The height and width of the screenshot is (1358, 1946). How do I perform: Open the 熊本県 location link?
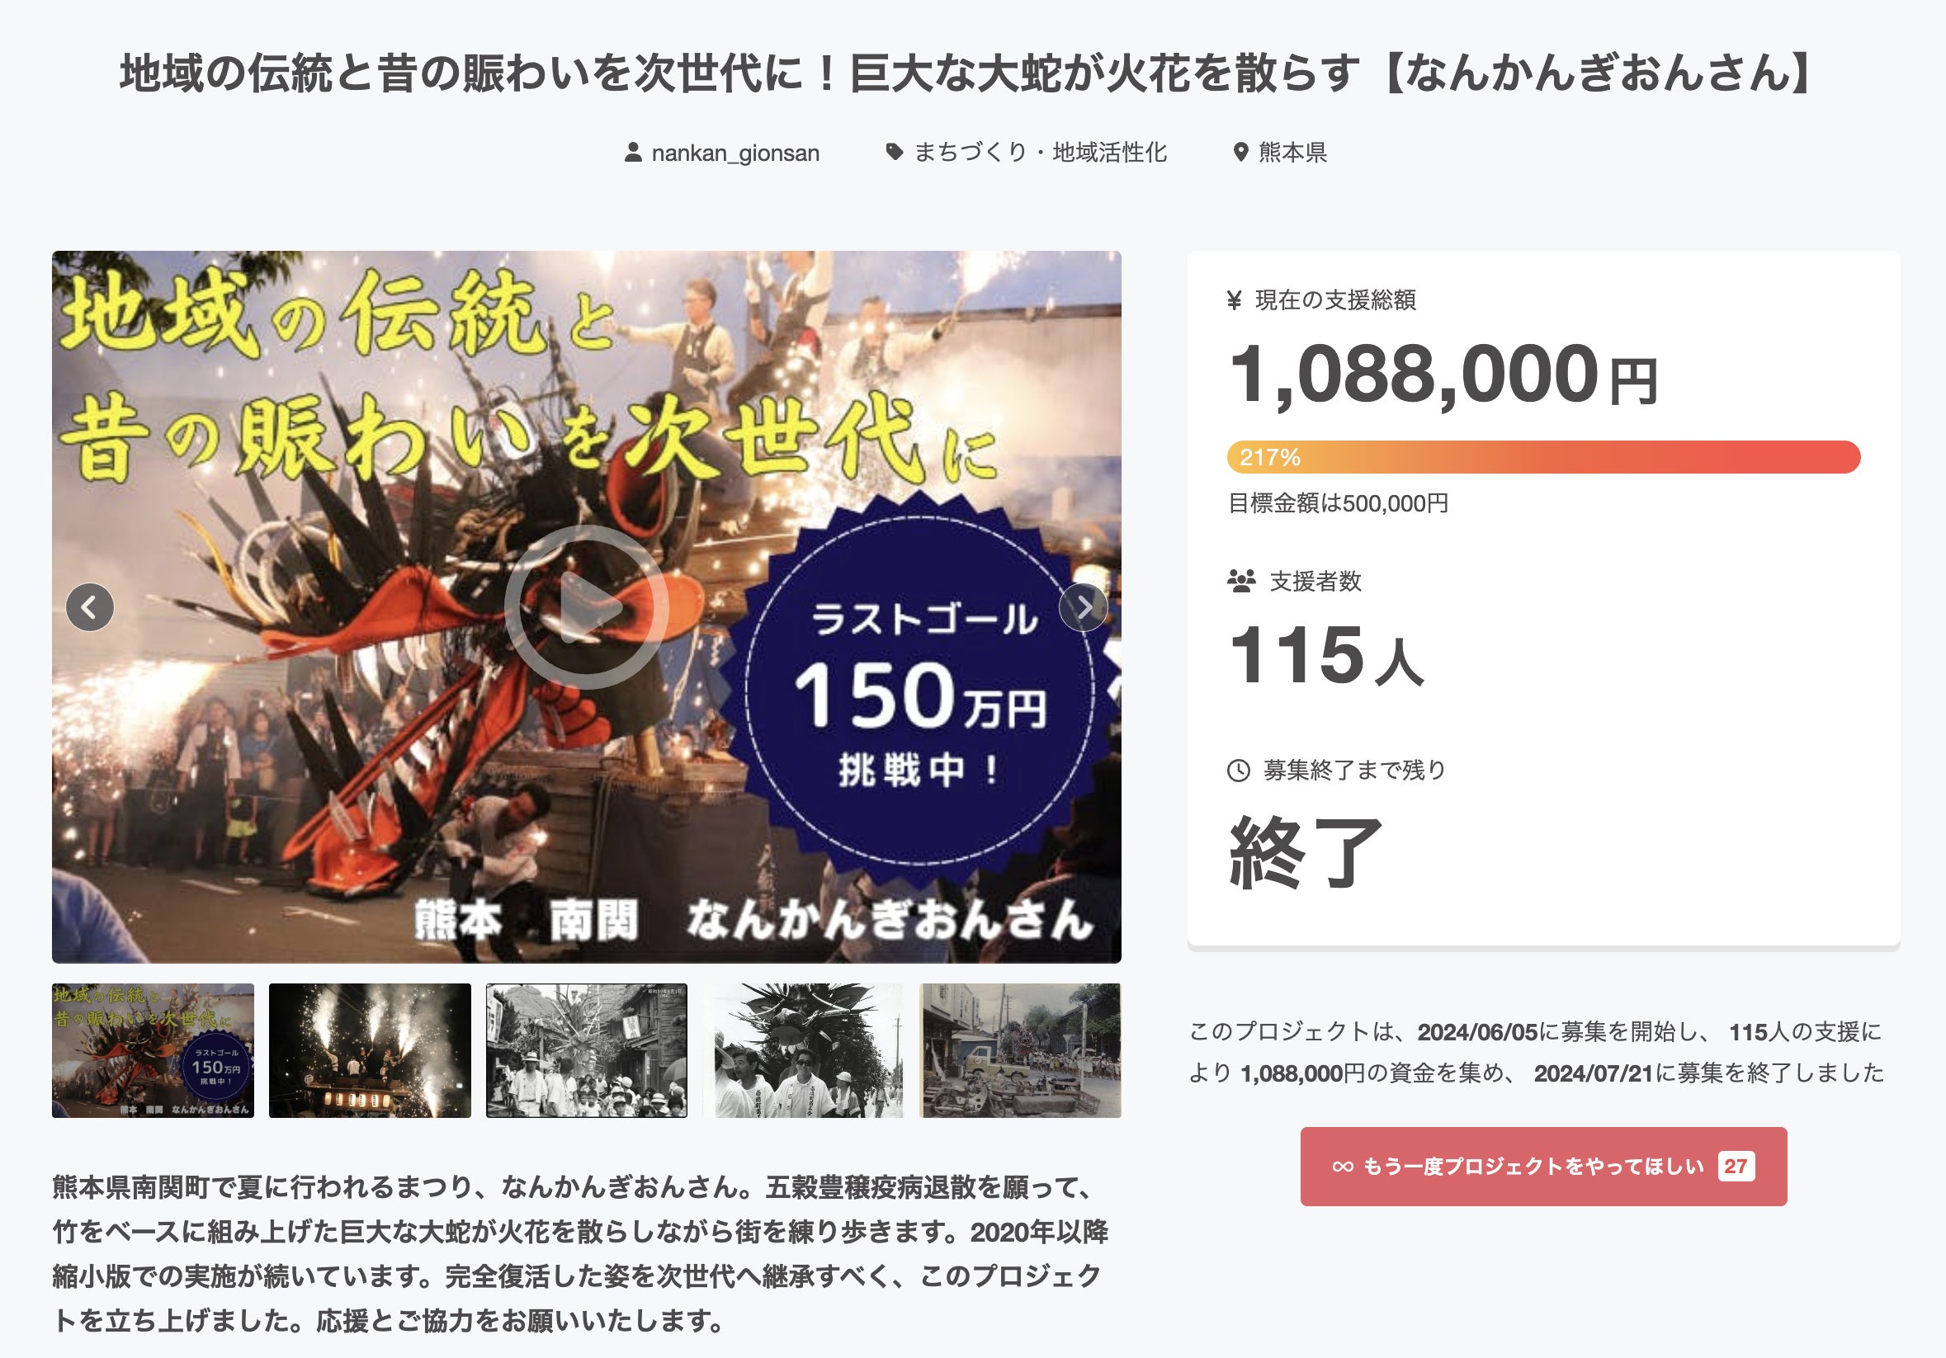1292,153
